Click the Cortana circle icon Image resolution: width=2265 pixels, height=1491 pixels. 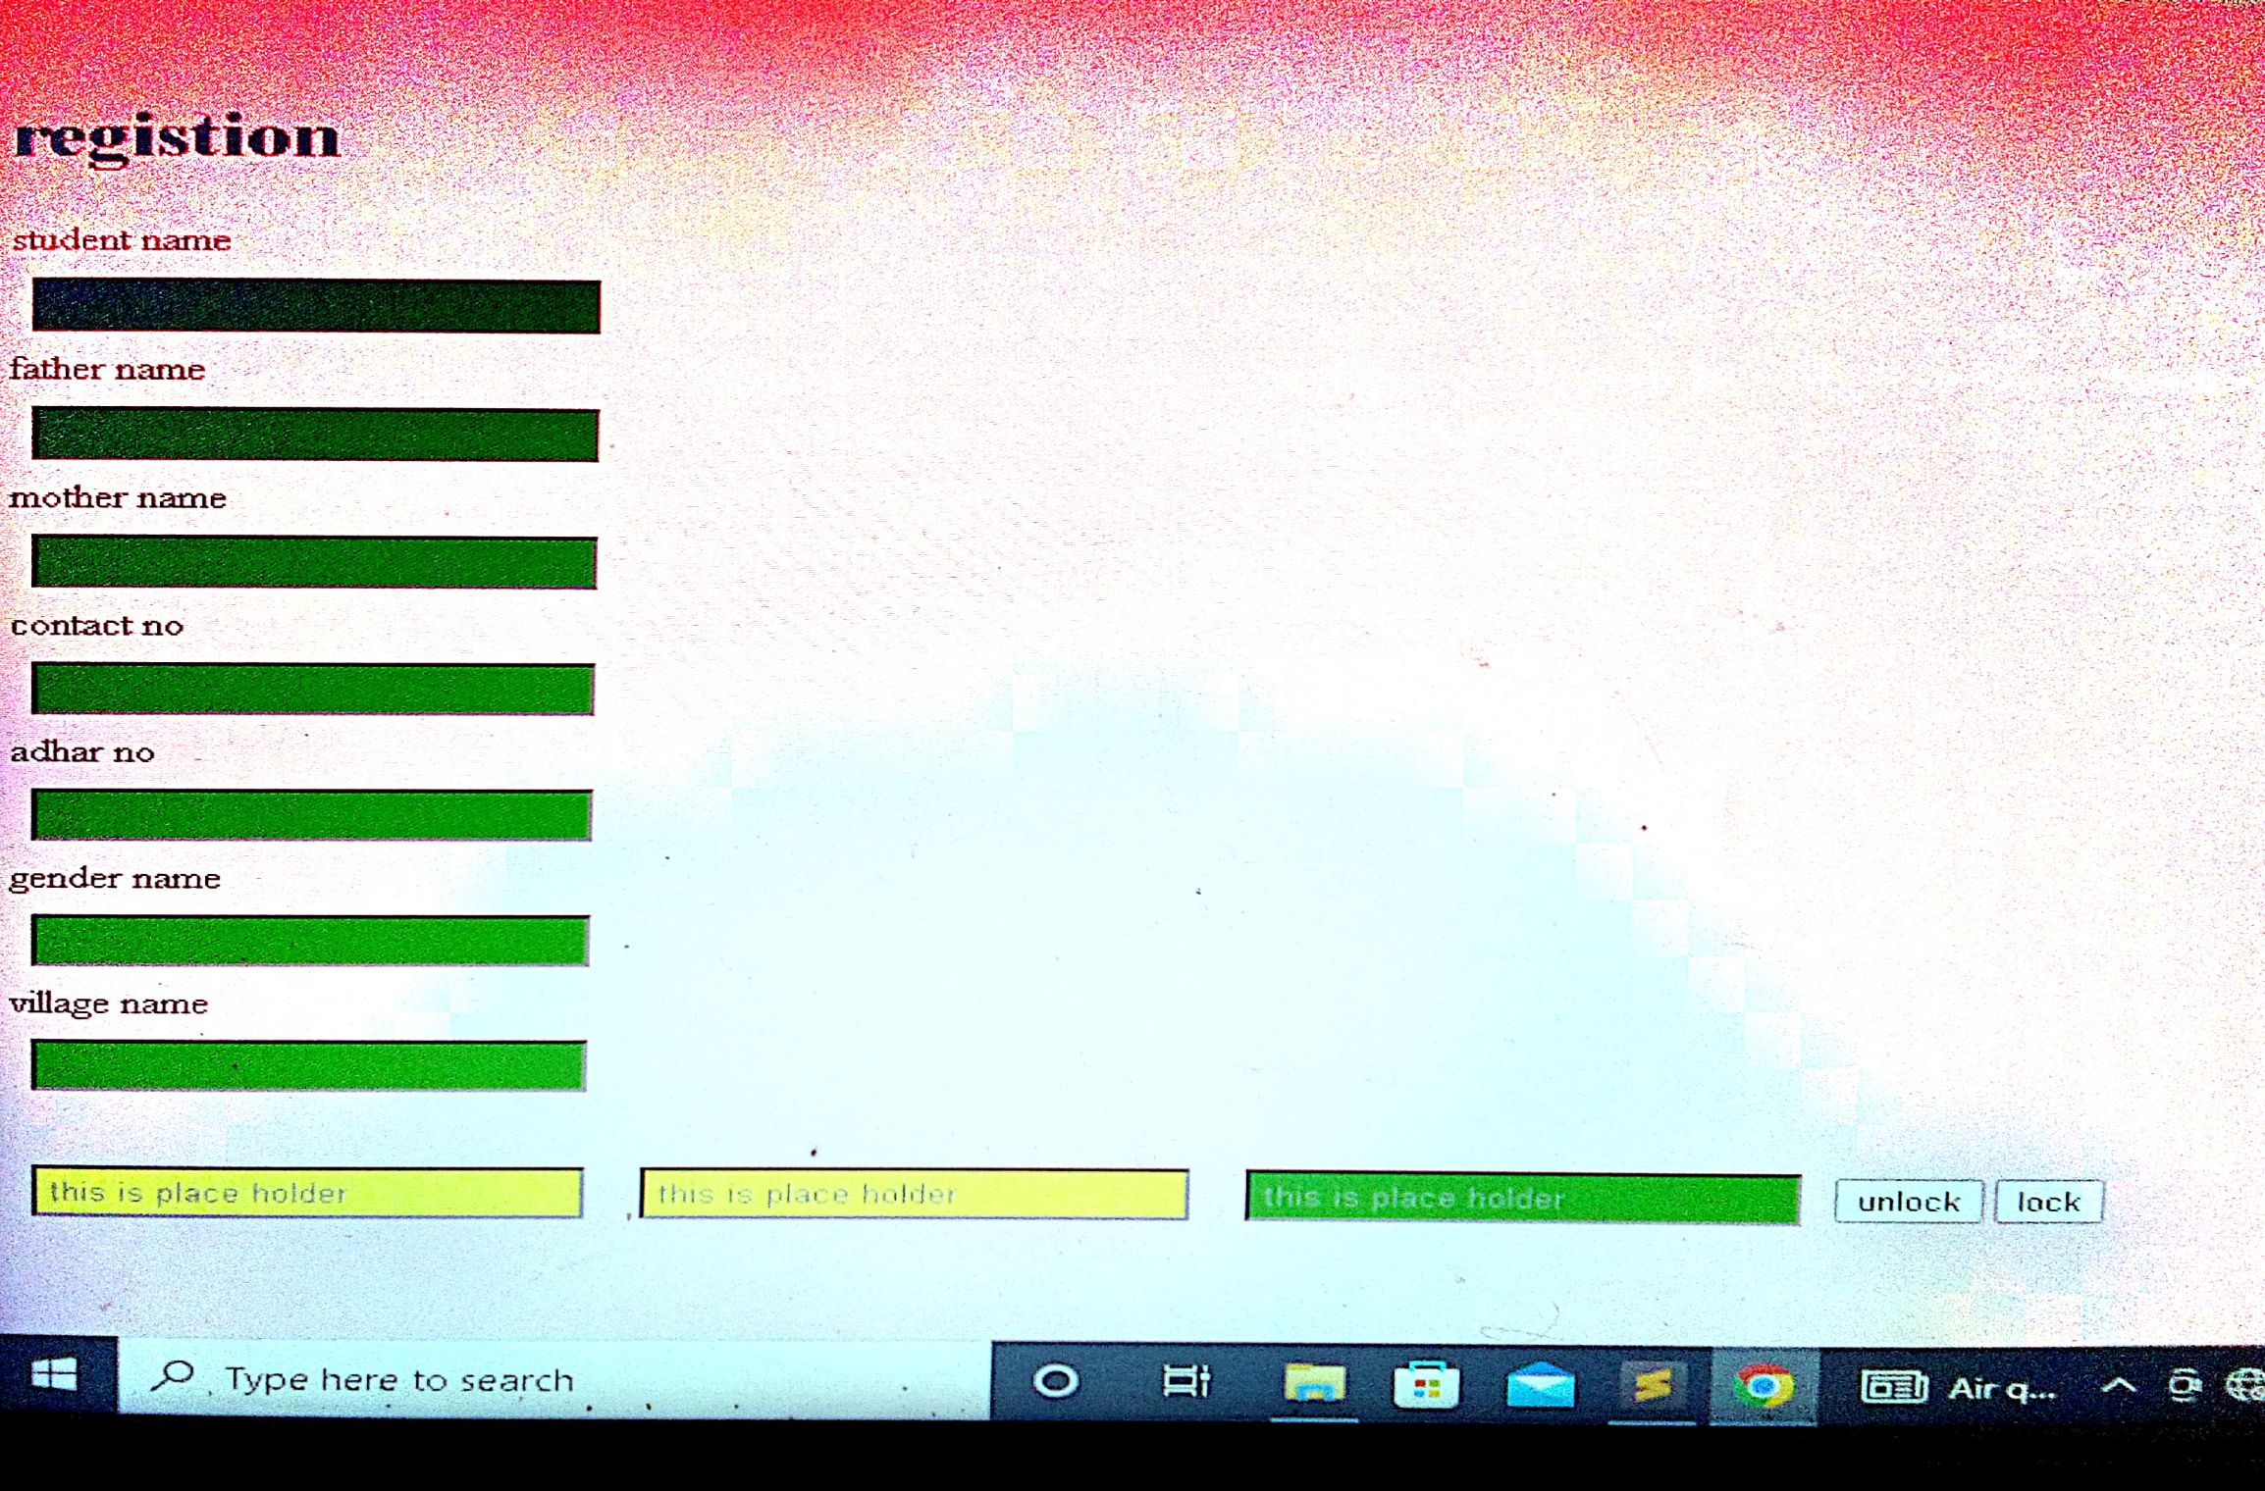[1057, 1381]
